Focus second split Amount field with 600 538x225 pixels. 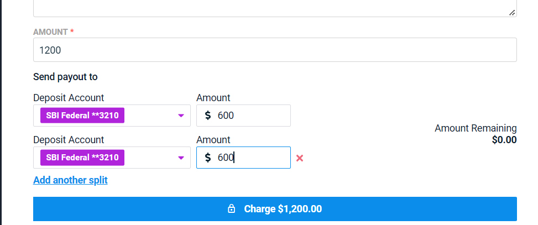pos(244,158)
